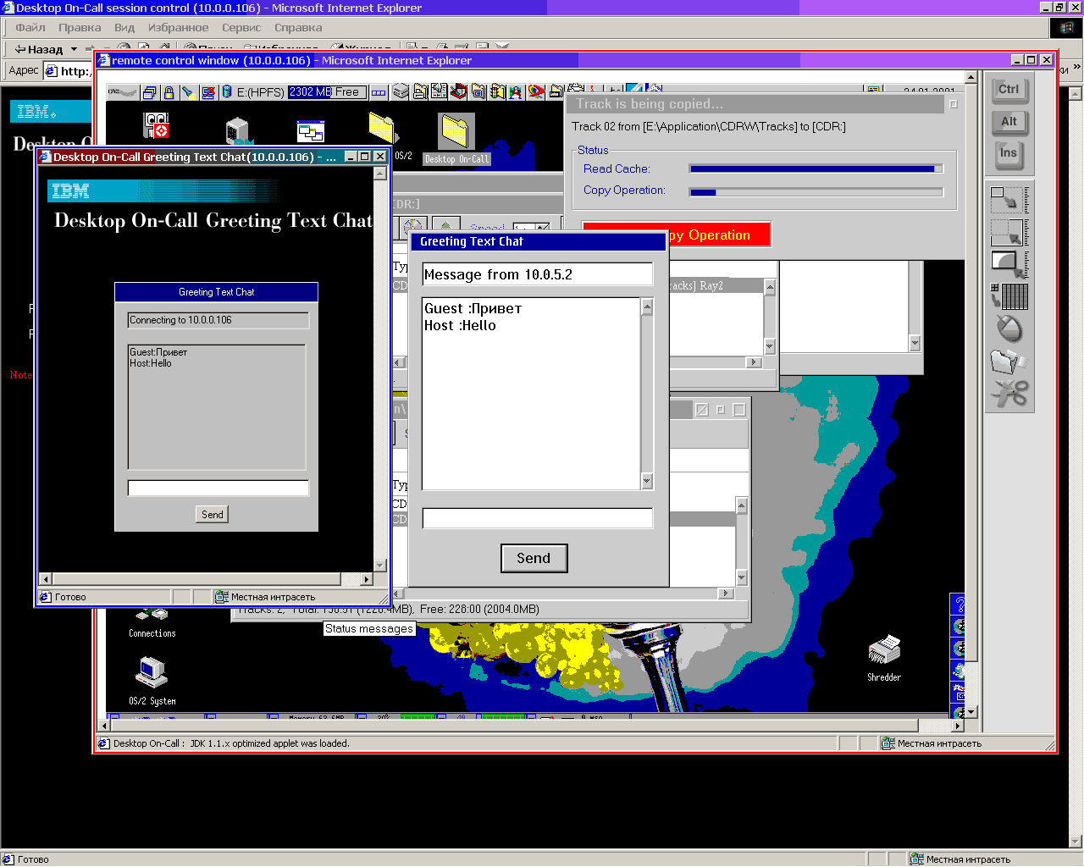Click the screen-fit scaling icon in sidebar
Image resolution: width=1084 pixels, height=867 pixels.
click(1009, 264)
